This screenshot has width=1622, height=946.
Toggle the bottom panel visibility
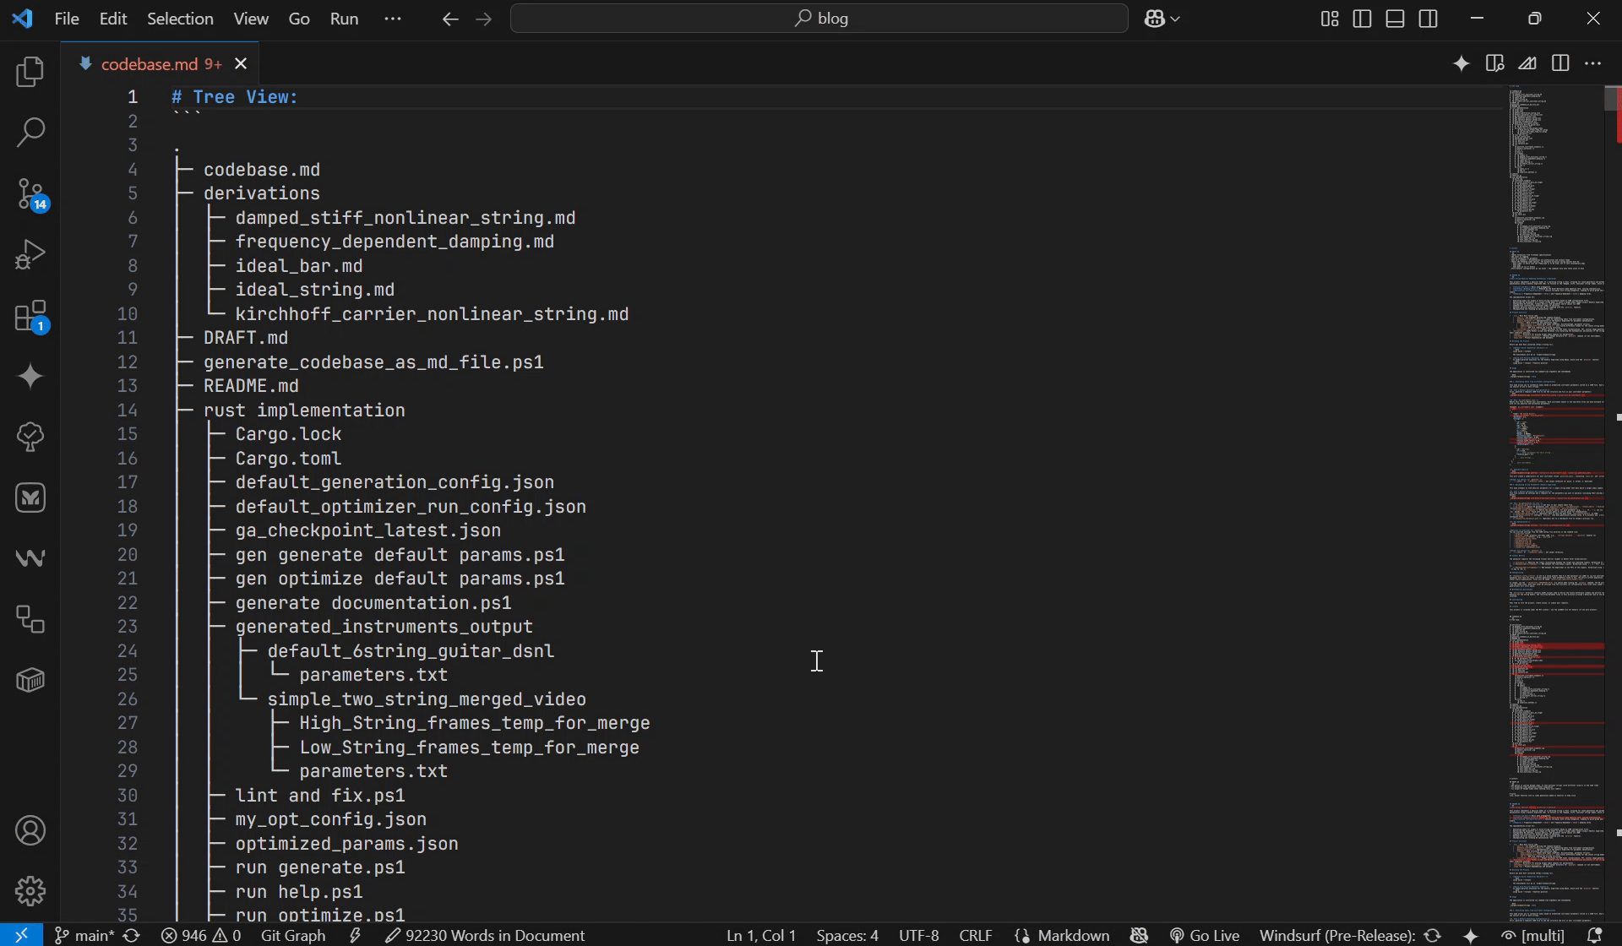pos(1395,18)
